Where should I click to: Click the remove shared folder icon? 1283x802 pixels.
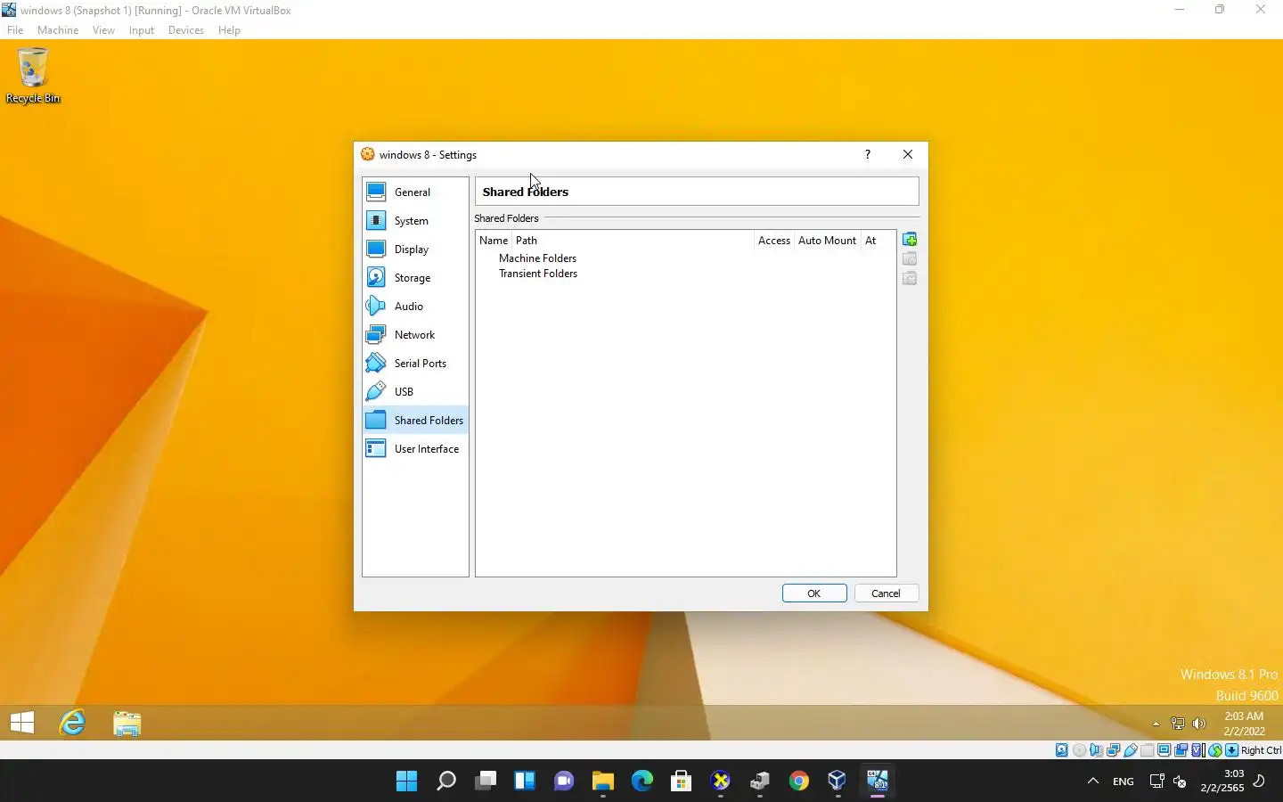tap(910, 279)
